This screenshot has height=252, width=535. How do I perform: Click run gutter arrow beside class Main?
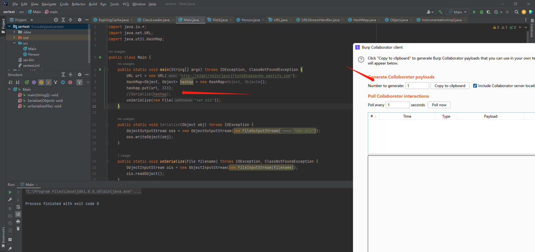click(100, 57)
